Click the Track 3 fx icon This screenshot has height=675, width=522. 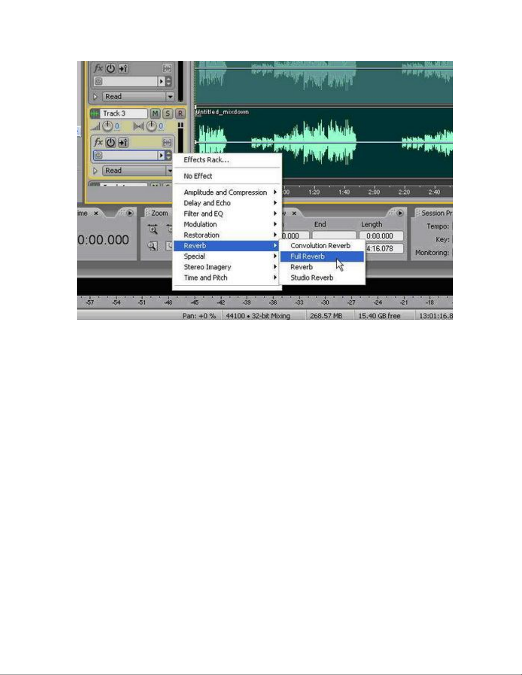[98, 142]
